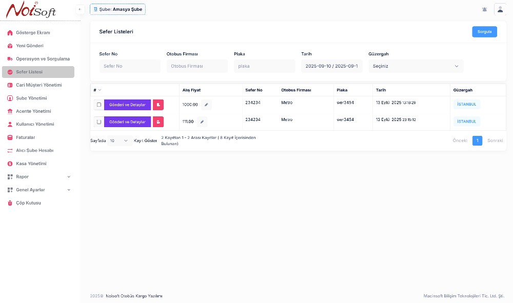Open the page size dropdown showing 10
This screenshot has height=303, width=513.
[x=119, y=140]
